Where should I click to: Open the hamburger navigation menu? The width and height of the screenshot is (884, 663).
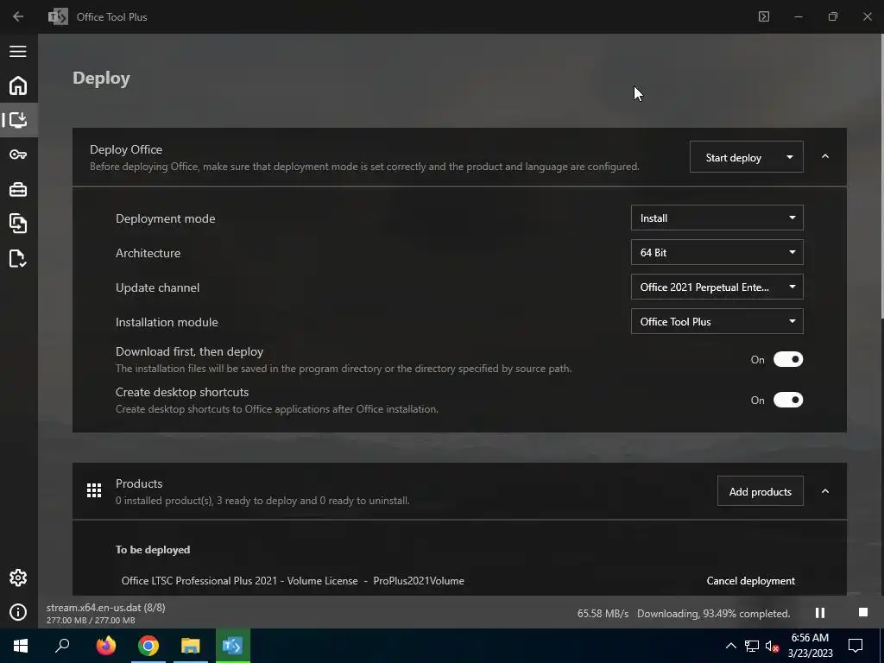(18, 51)
